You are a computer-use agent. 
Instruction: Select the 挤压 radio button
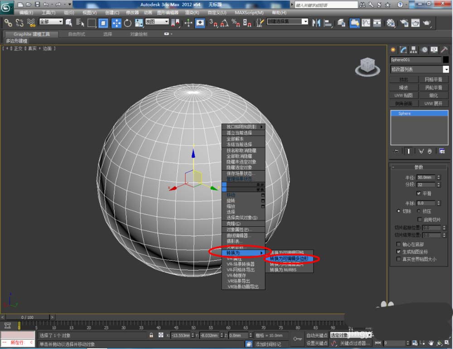coord(419,211)
